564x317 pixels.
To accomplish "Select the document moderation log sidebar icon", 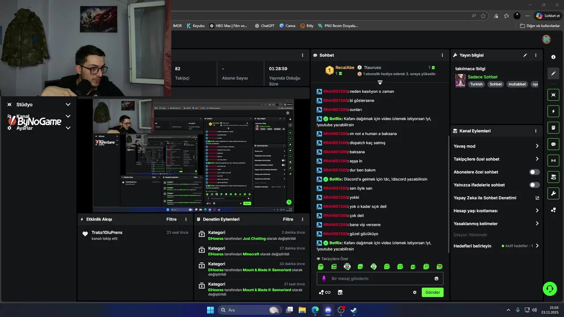I will [553, 128].
